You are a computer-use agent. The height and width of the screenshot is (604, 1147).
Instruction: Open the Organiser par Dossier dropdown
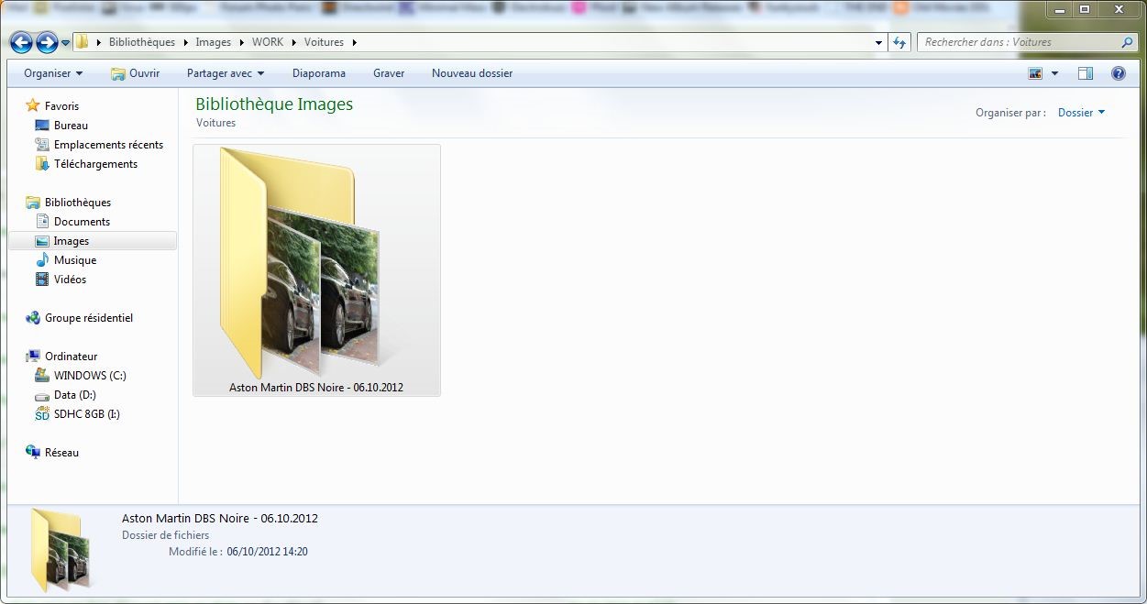(x=1081, y=113)
